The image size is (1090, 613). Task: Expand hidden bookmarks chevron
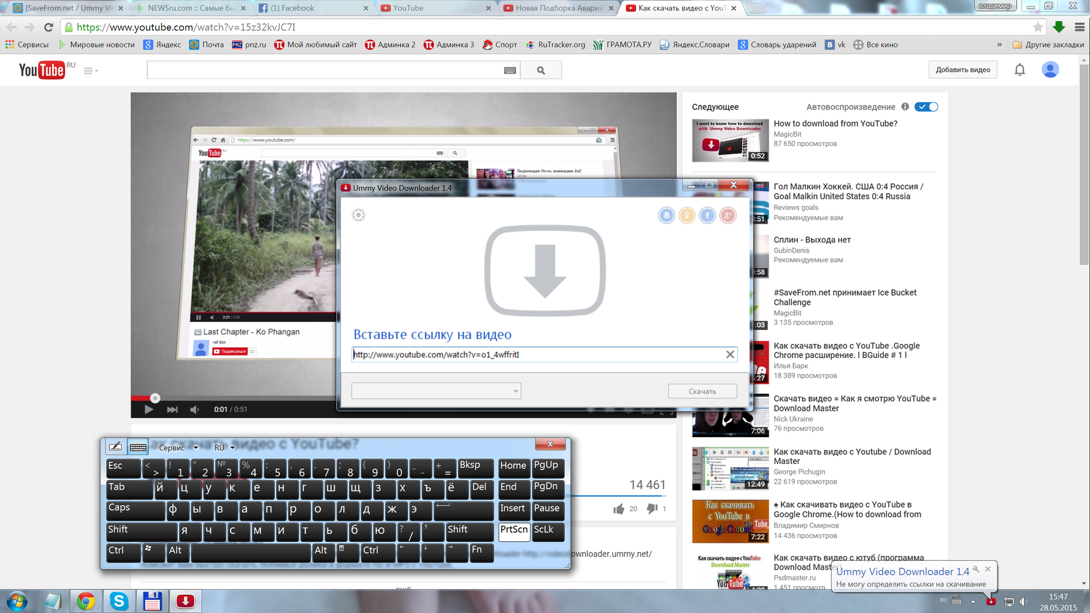pyautogui.click(x=999, y=44)
